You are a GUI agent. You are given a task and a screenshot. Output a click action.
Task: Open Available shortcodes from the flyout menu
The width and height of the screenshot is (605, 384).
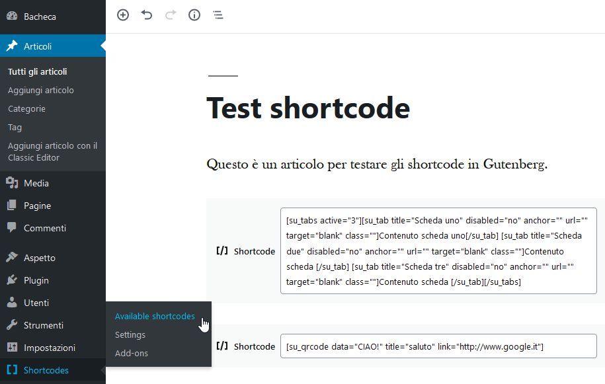155,316
